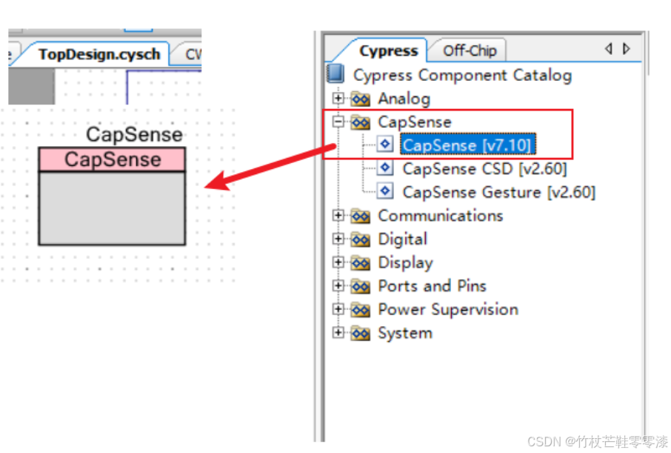
Task: Click the CapSense CSD component icon
Action: coord(384,168)
